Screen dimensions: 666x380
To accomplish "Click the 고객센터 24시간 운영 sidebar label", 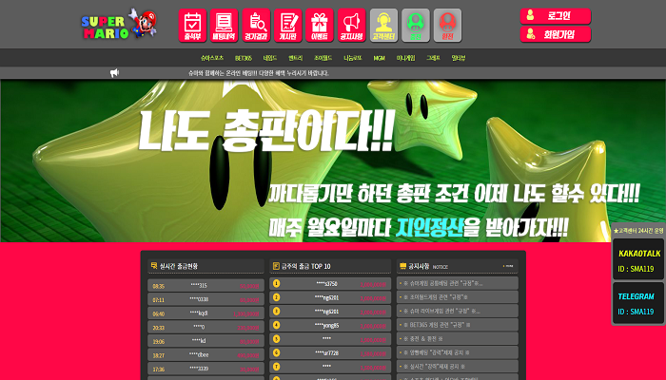I will click(638, 230).
